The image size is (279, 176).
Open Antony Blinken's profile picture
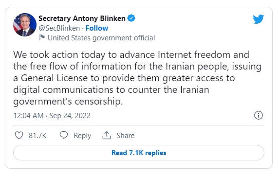25,25
